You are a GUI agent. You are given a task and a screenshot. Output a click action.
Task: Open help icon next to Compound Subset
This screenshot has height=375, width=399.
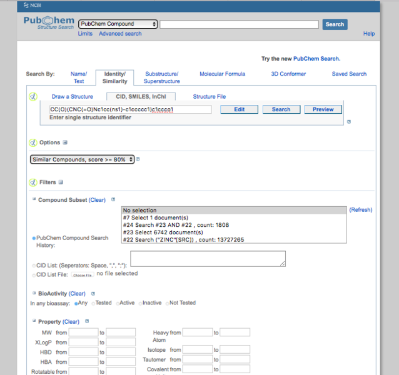point(113,199)
